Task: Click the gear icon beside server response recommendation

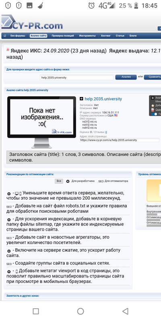Action: (x=9, y=194)
